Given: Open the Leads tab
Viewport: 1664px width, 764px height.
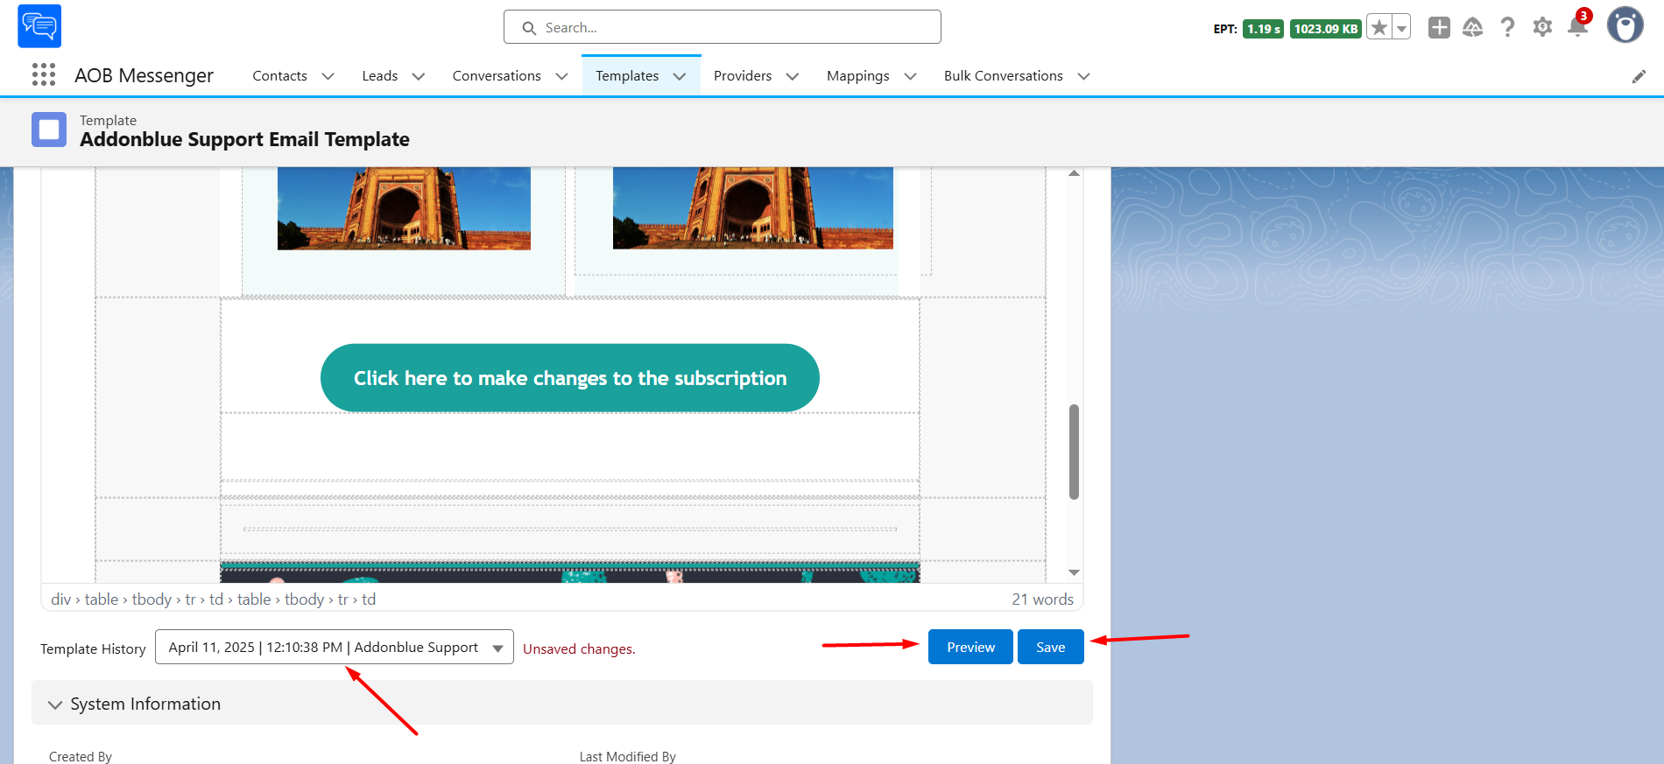Looking at the screenshot, I should pyautogui.click(x=380, y=76).
